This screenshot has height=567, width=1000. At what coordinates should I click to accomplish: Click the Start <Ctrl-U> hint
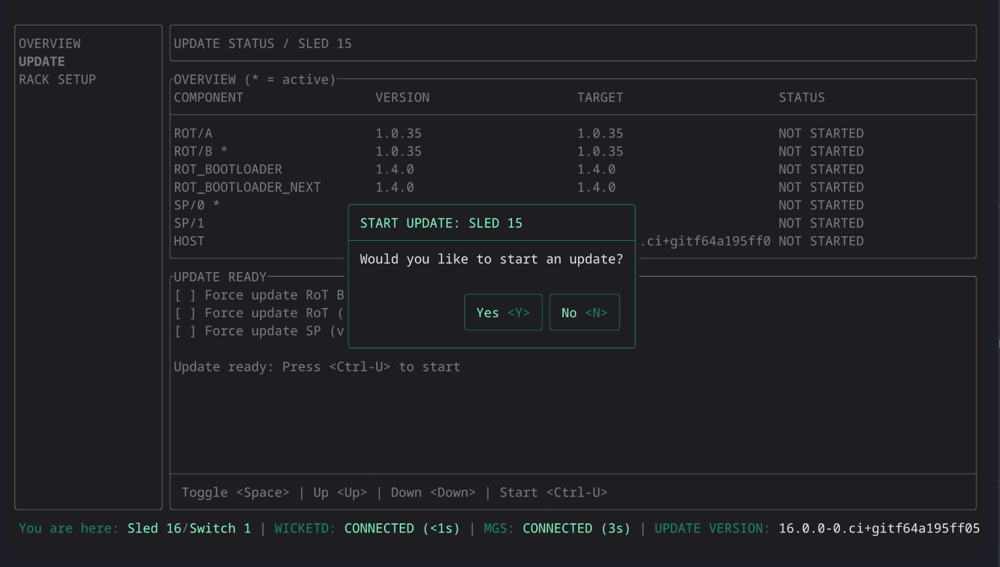click(553, 493)
